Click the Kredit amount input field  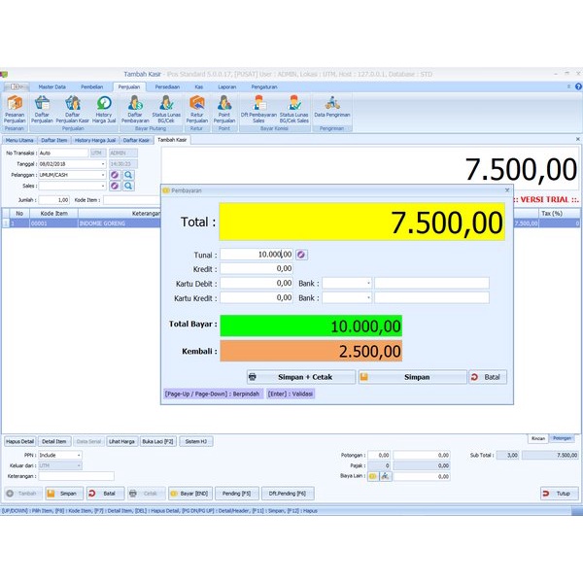tap(257, 268)
